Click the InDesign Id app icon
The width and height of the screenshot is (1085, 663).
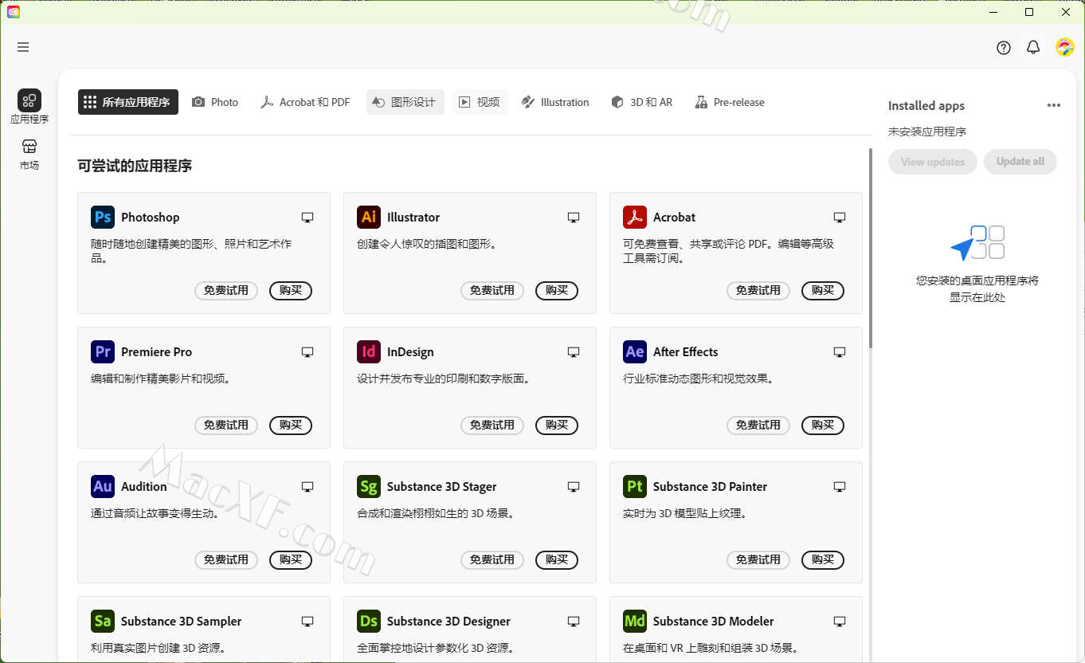point(369,351)
